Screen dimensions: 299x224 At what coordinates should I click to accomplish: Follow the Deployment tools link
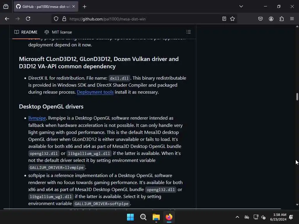click(x=95, y=92)
